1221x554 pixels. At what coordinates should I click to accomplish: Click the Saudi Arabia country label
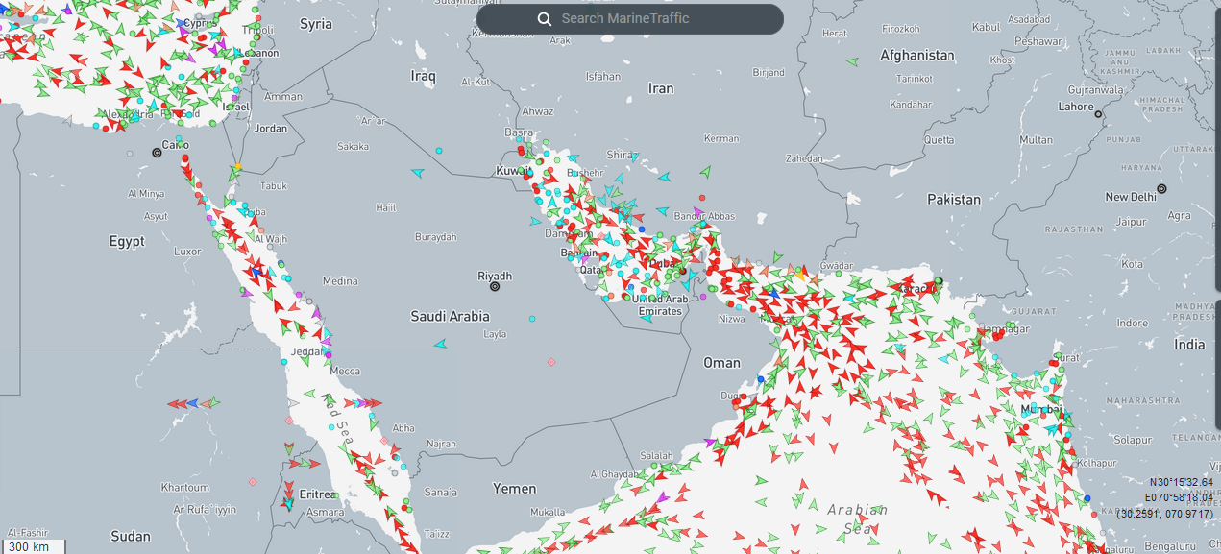[451, 316]
